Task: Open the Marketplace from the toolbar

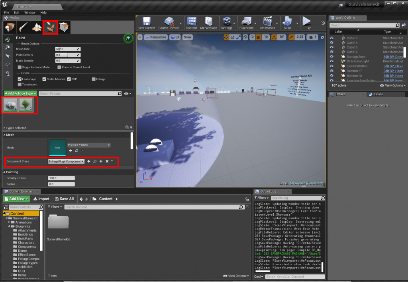Action: (x=208, y=23)
